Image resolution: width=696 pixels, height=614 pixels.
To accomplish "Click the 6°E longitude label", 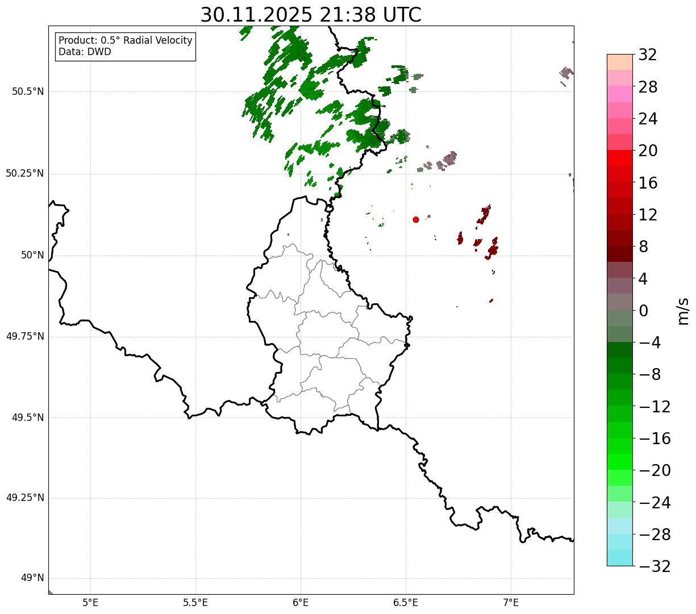I will click(x=301, y=602).
